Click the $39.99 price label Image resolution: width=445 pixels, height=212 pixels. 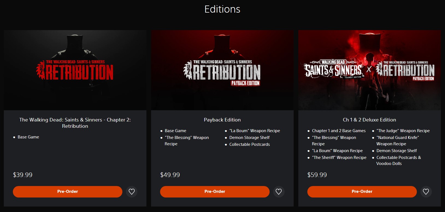23,175
